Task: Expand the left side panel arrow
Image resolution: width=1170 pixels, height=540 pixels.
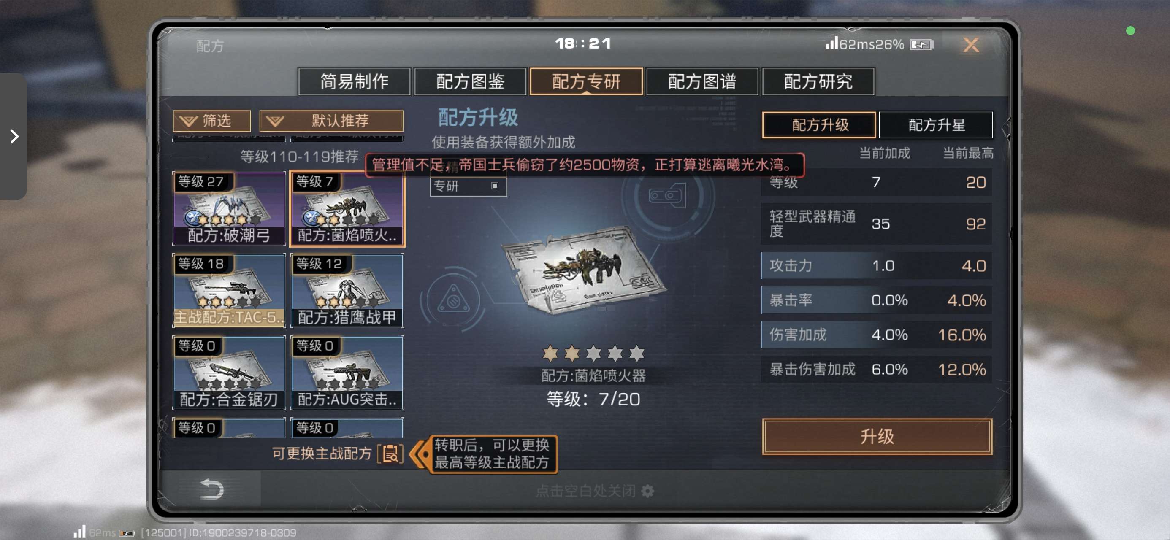Action: click(x=14, y=136)
